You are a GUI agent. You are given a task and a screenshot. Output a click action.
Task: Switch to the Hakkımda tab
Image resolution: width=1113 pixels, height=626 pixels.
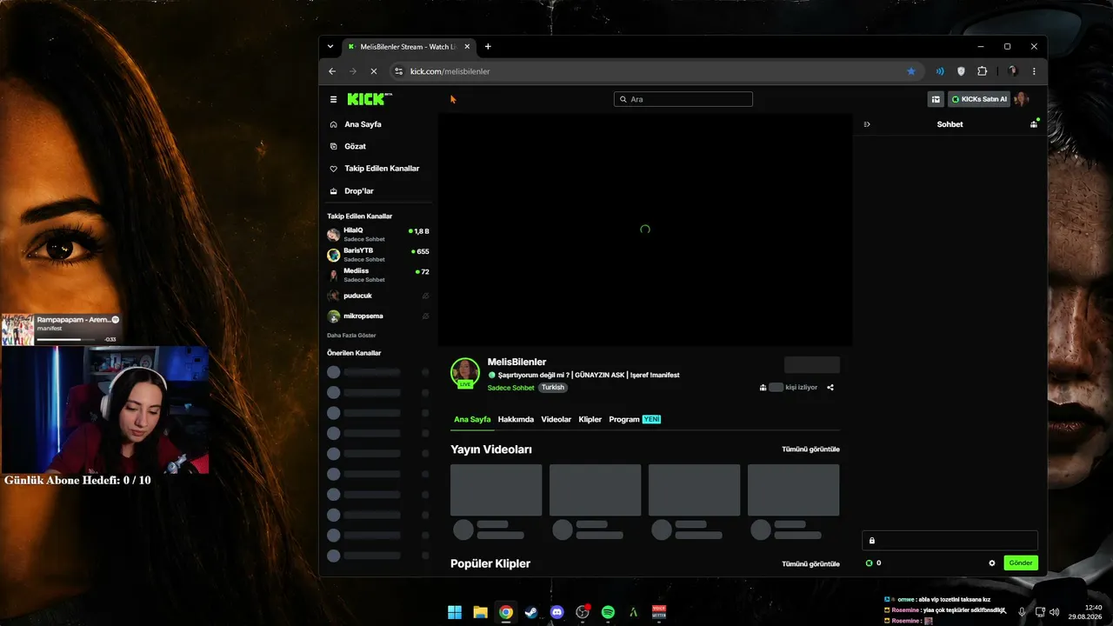516,419
